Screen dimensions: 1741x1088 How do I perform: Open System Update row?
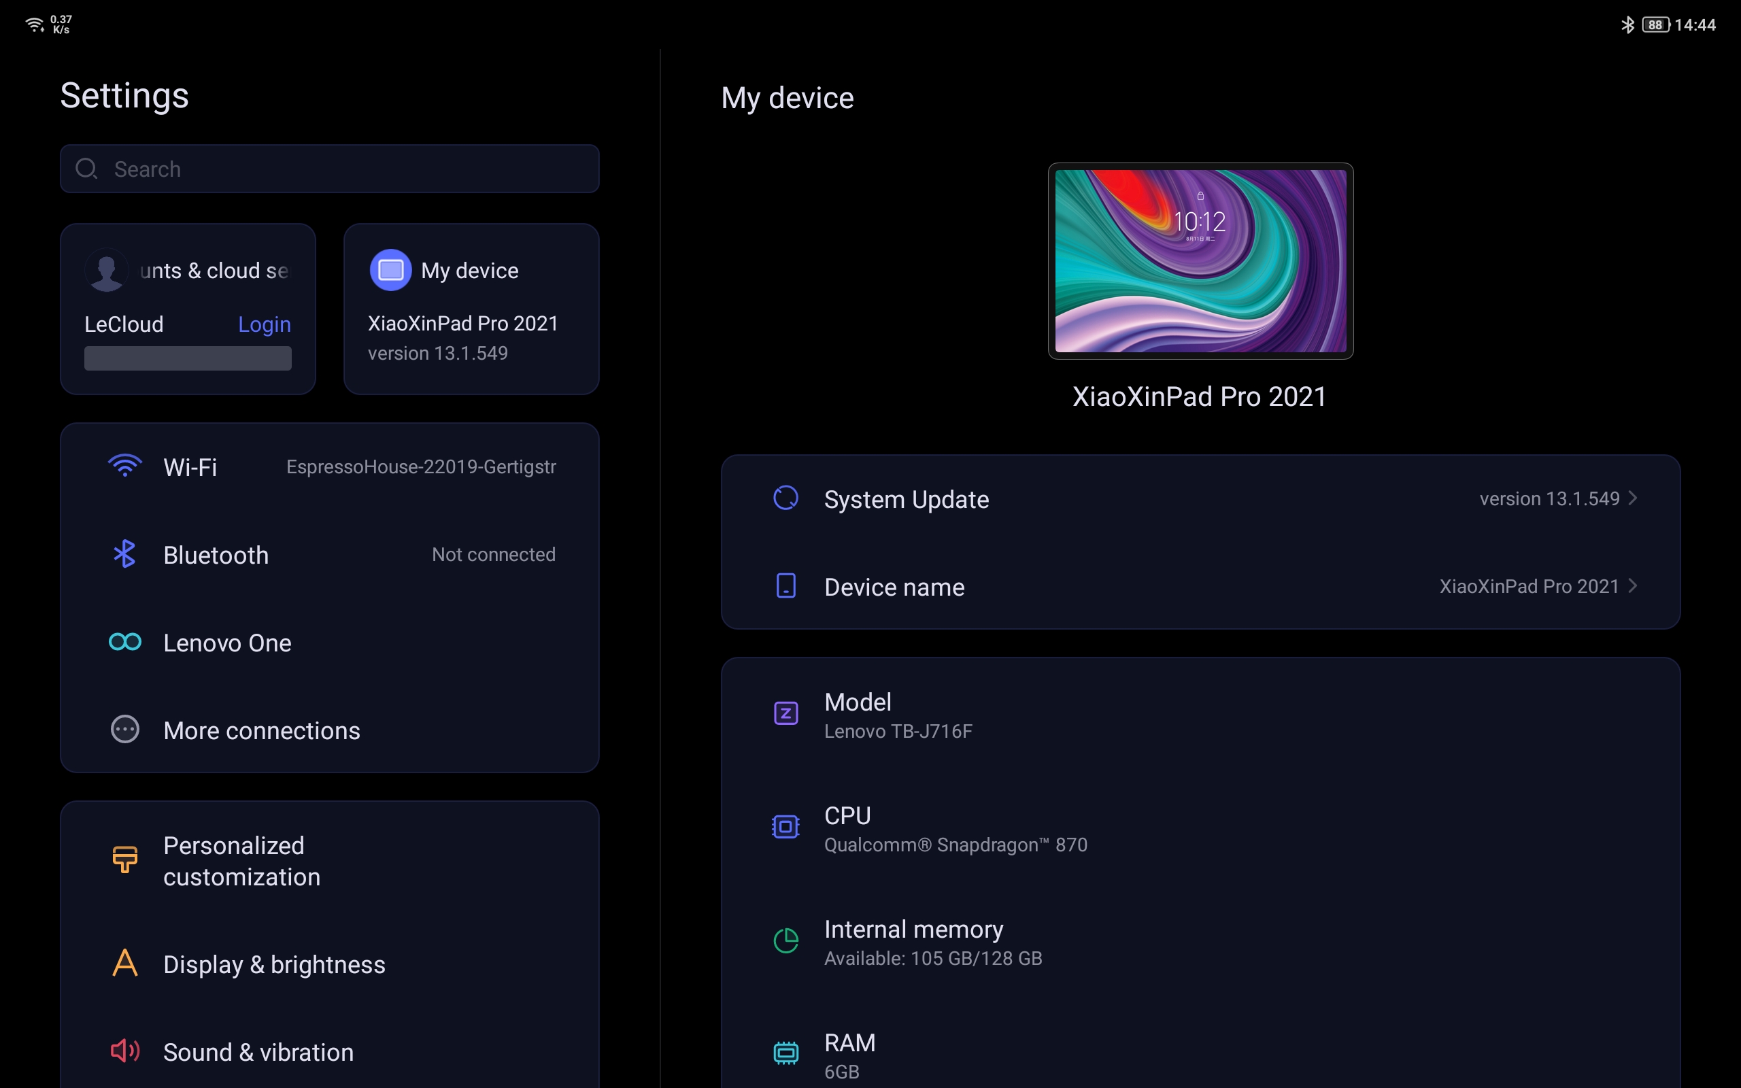click(x=1200, y=498)
